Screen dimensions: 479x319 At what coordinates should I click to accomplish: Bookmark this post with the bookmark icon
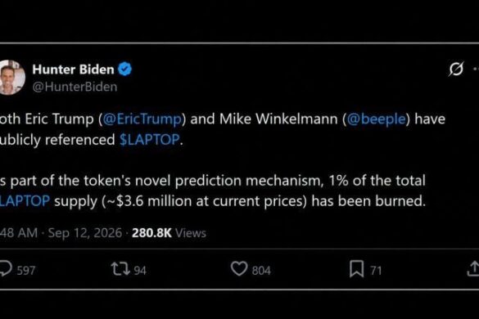coord(356,269)
